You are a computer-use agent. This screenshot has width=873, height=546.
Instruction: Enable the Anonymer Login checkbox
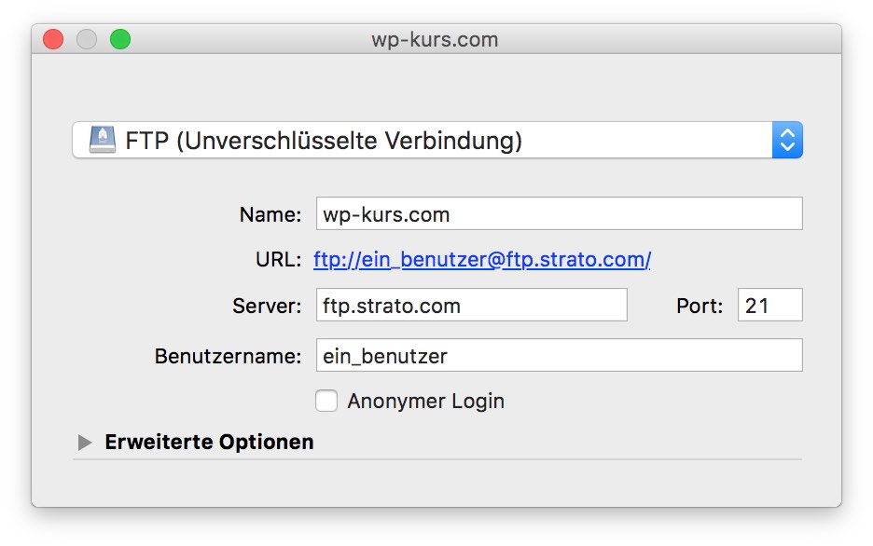[326, 401]
